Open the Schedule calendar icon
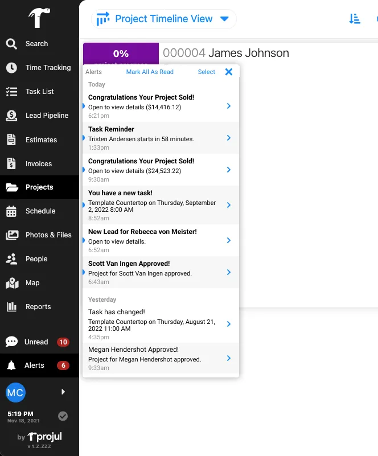378x456 pixels. tap(11, 211)
